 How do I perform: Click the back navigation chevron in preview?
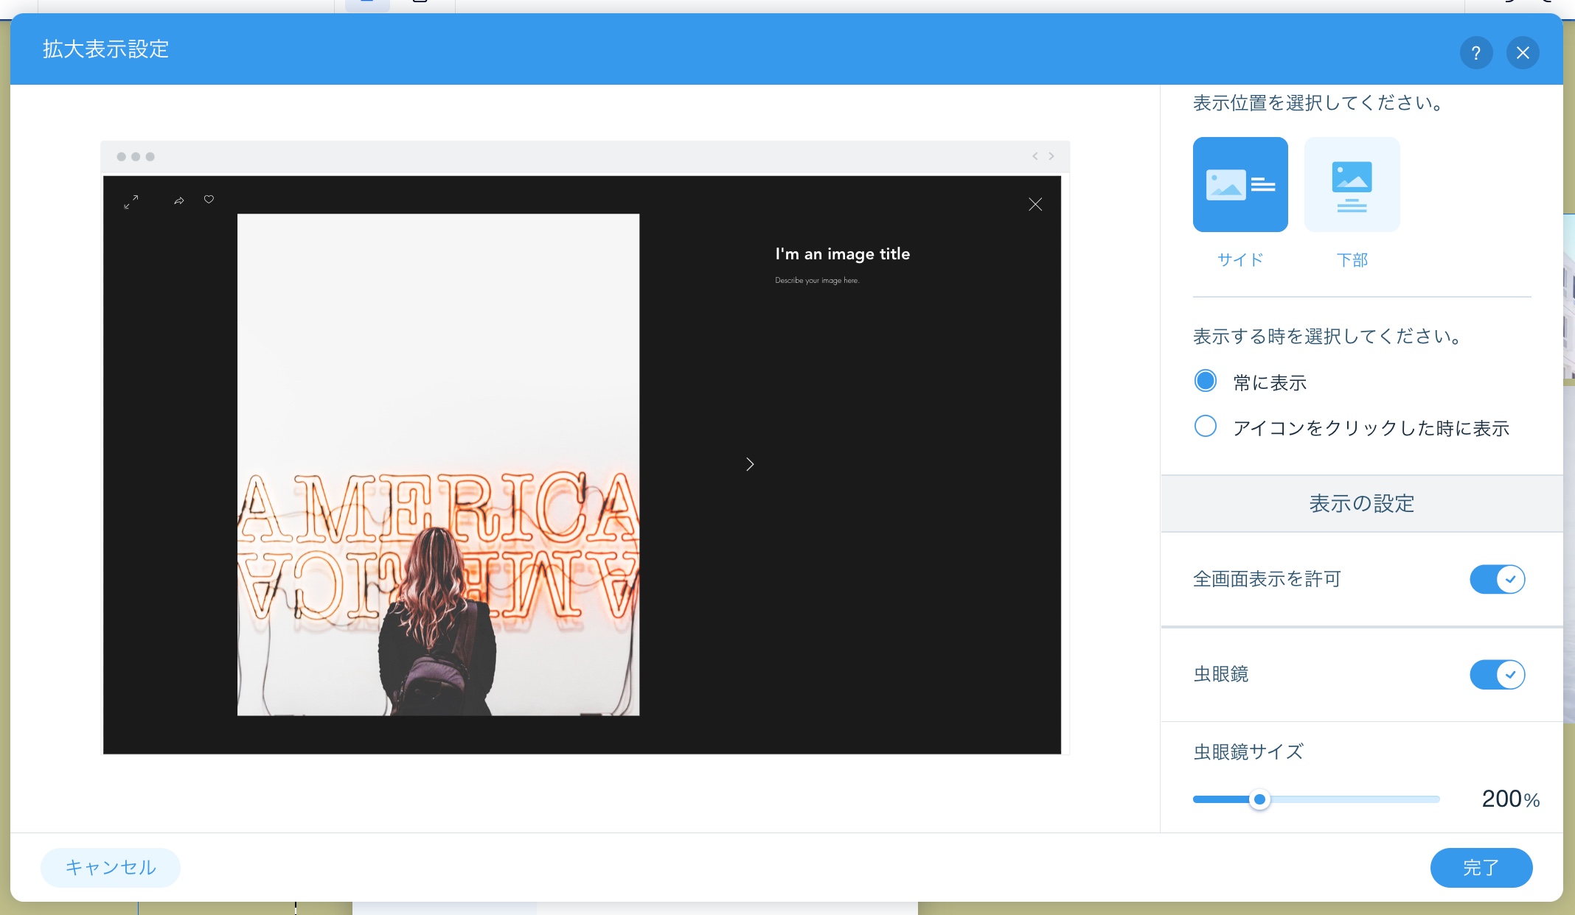1035,155
